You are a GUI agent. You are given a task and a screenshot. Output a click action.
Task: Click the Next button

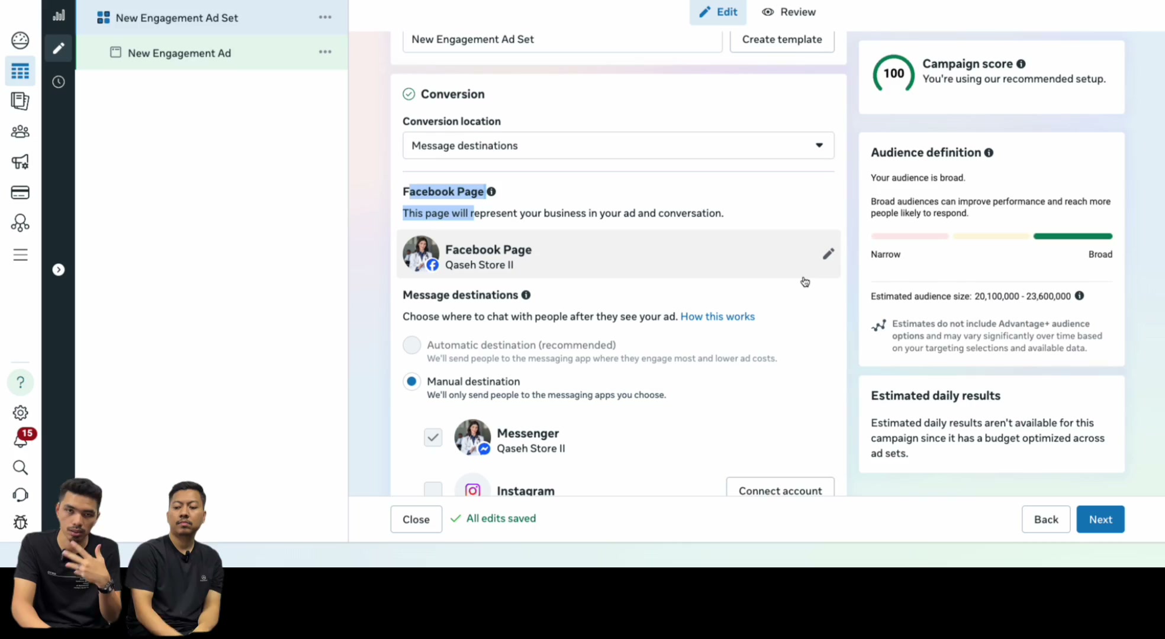(x=1100, y=519)
